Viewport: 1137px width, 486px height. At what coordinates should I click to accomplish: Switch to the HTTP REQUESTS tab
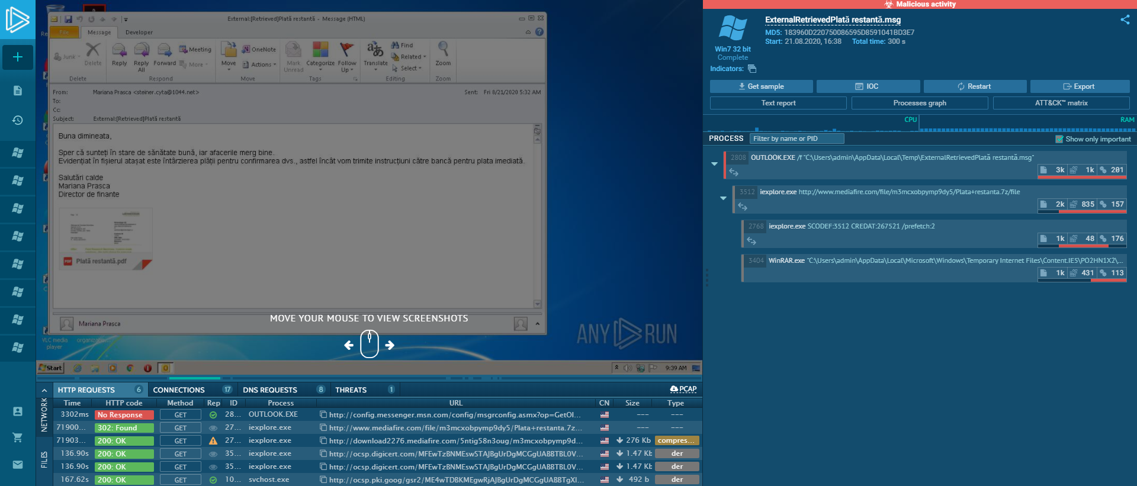click(100, 390)
